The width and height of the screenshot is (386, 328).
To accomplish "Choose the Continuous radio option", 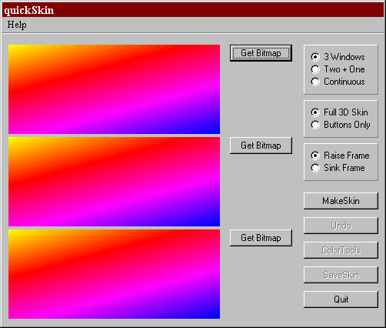I will coord(338,82).
